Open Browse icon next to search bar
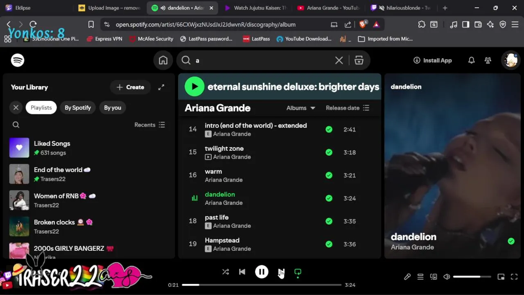The height and width of the screenshot is (295, 524). coord(359,60)
